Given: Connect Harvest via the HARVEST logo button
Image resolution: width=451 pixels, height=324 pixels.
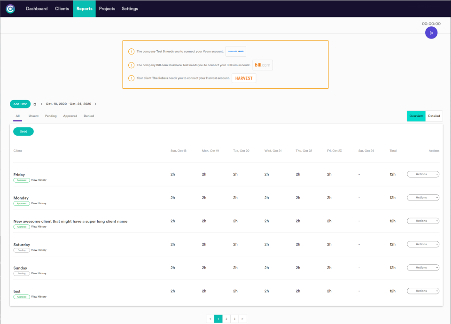Looking at the screenshot, I should point(243,78).
